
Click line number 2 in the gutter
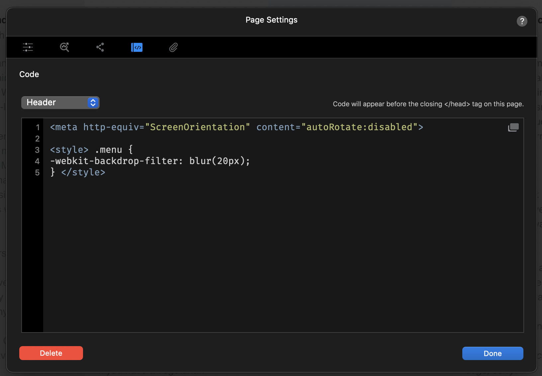(37, 139)
